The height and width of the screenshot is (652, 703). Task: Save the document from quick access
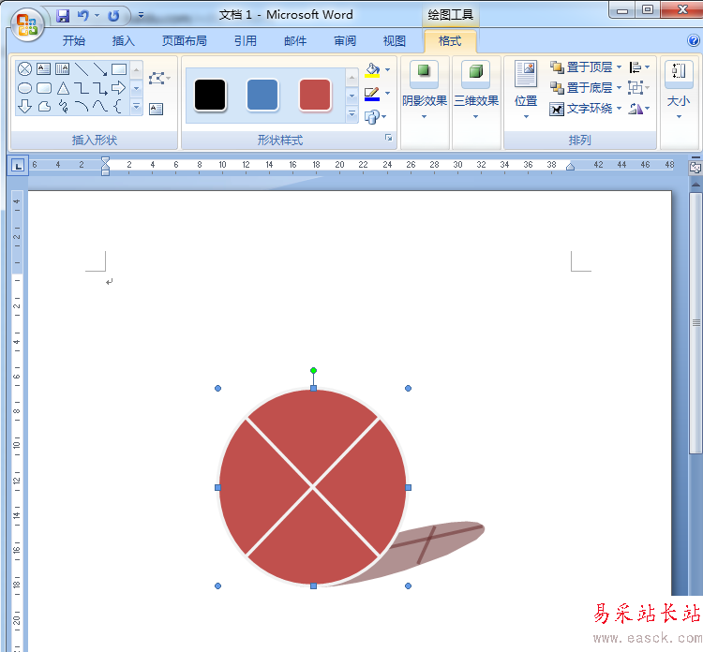63,16
